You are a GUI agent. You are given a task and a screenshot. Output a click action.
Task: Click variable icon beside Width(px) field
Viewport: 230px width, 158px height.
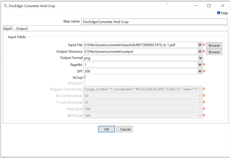pyautogui.click(x=204, y=116)
